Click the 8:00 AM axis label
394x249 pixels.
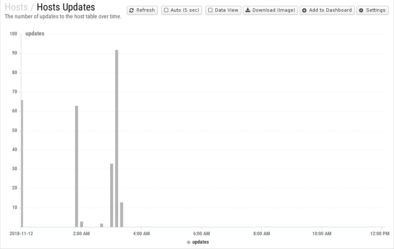coord(262,234)
